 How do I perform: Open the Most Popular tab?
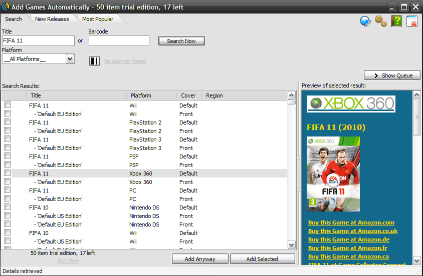pyautogui.click(x=98, y=19)
